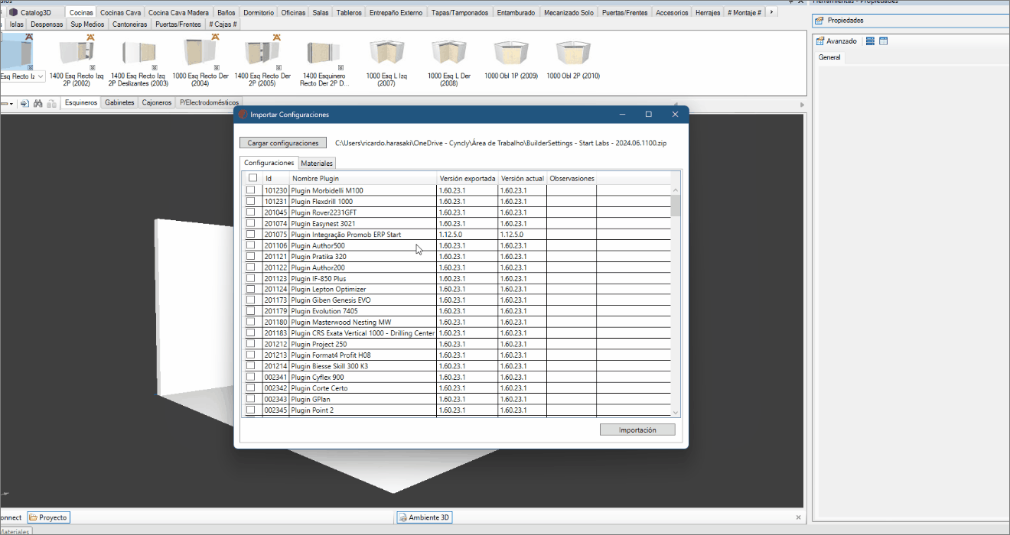
Task: Click the Proyecto folder icon
Action: point(34,517)
